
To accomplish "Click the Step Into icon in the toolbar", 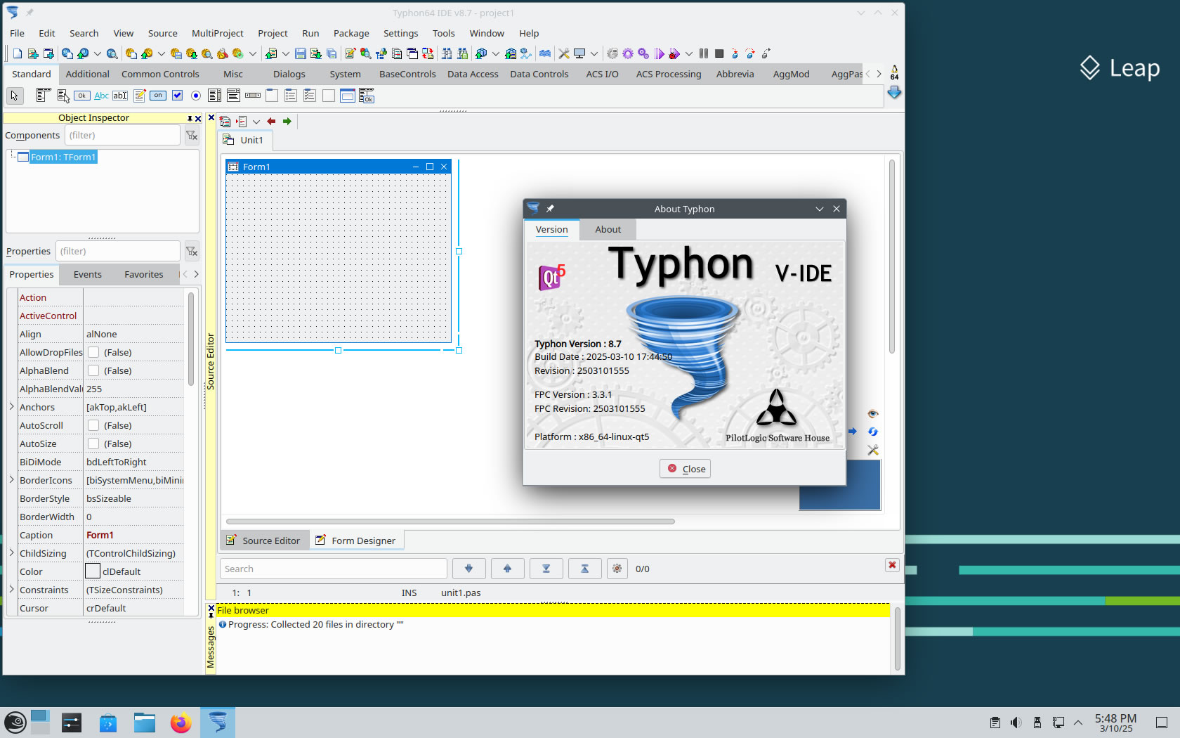I will click(x=735, y=53).
